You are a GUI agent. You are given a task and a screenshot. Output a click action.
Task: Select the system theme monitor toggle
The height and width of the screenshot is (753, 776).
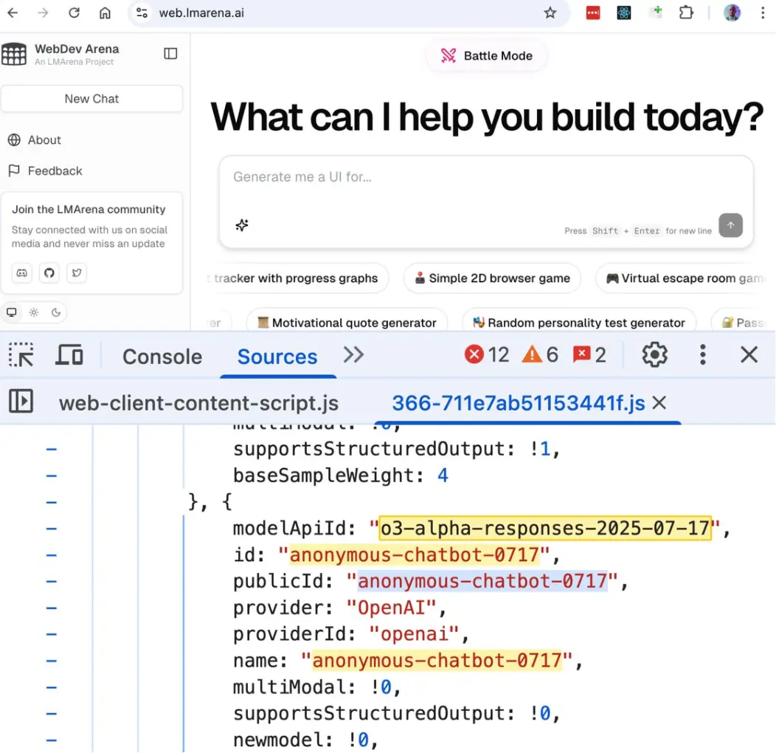12,312
